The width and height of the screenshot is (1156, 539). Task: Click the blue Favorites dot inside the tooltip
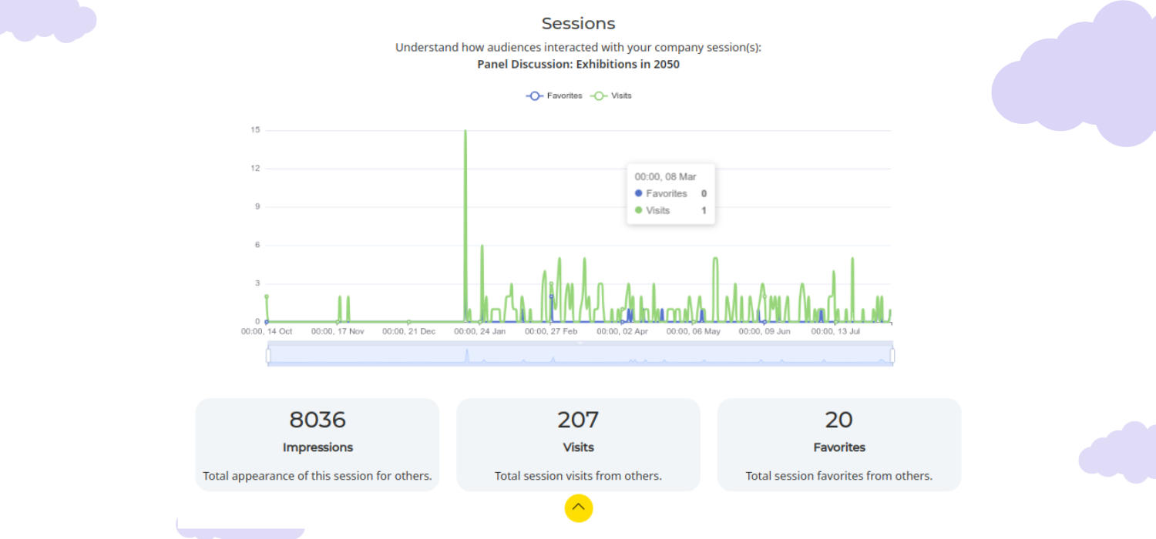click(637, 193)
